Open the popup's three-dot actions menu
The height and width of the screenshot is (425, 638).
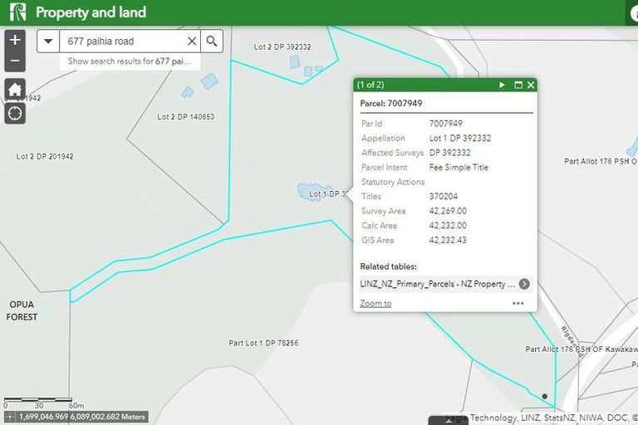pyautogui.click(x=518, y=304)
